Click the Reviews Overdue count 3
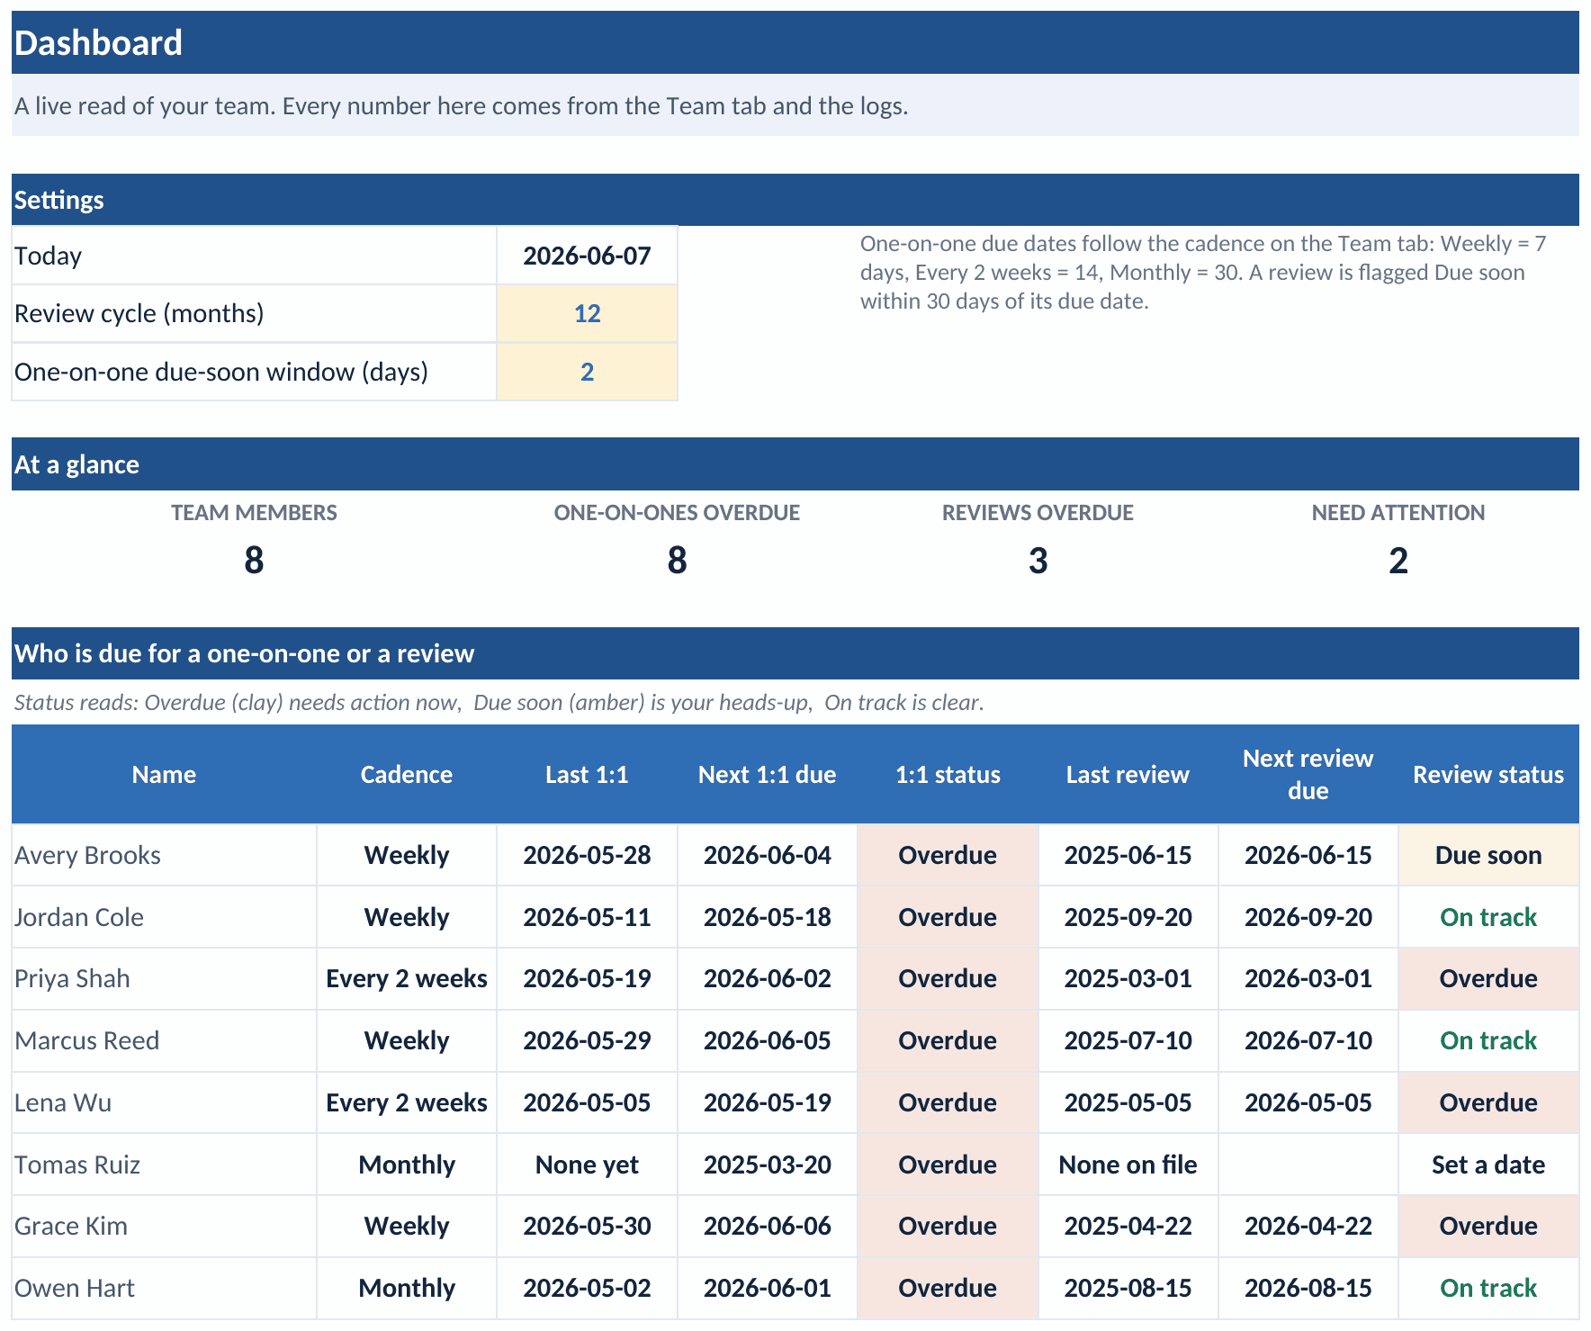This screenshot has width=1591, height=1331. [1038, 561]
